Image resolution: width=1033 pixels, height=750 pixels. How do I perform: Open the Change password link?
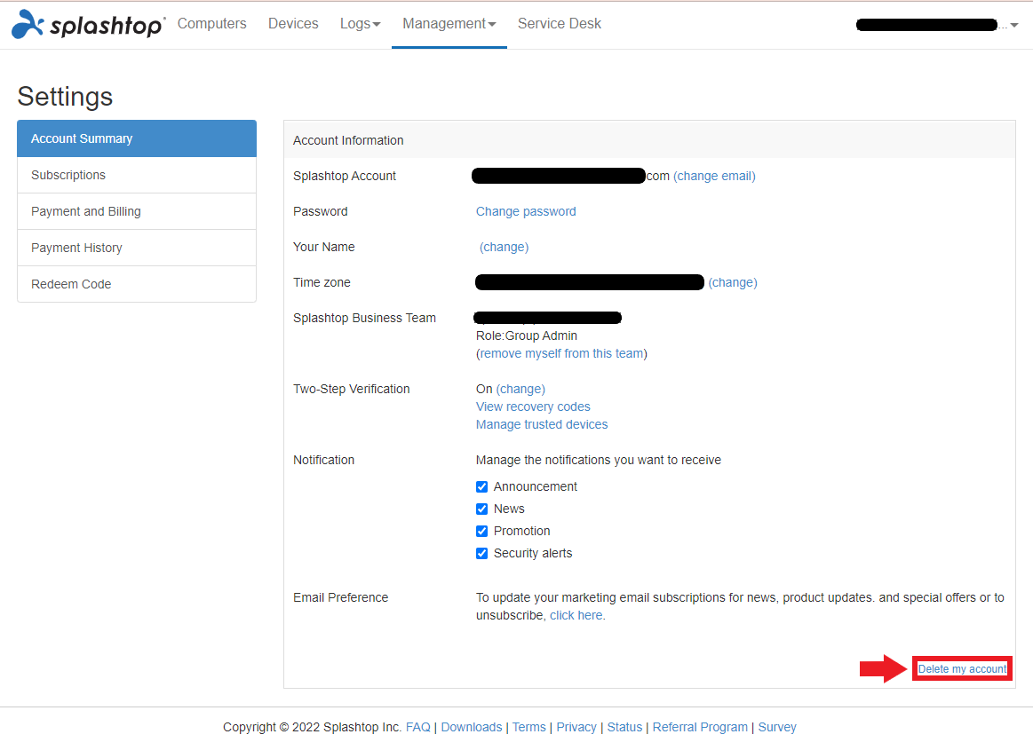click(x=525, y=211)
